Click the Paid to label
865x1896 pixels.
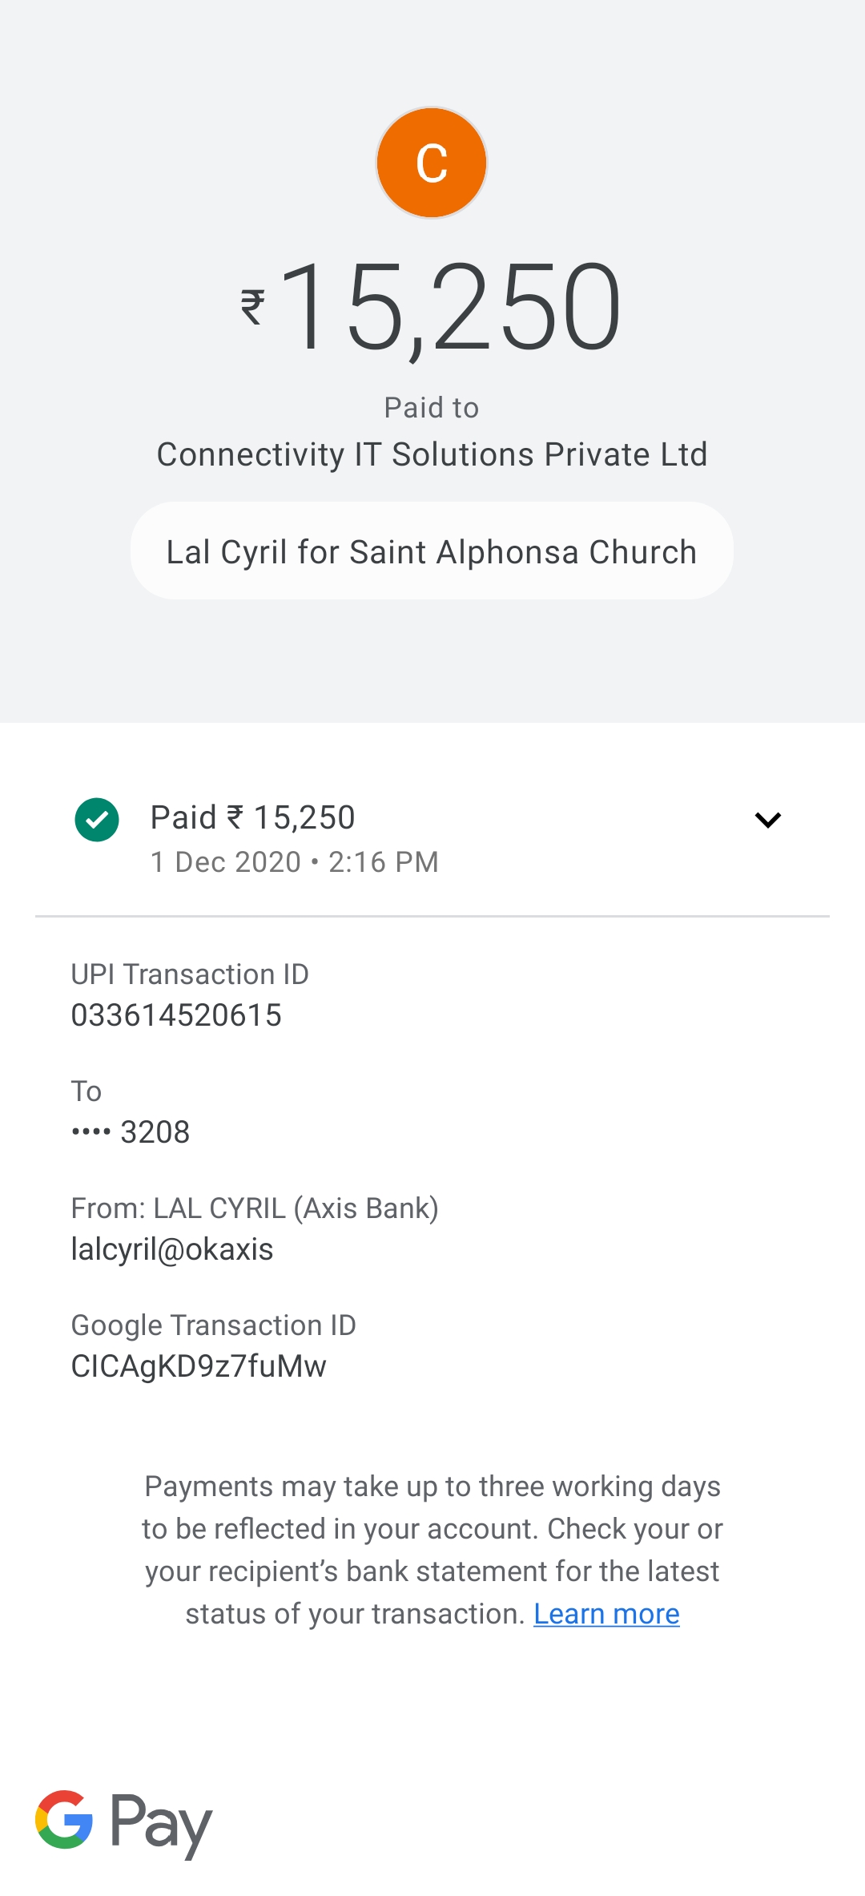[x=432, y=408]
